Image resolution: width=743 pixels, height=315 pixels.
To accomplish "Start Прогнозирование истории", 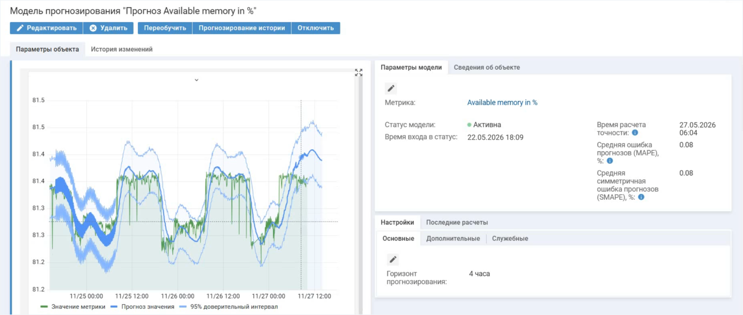I will click(x=242, y=28).
